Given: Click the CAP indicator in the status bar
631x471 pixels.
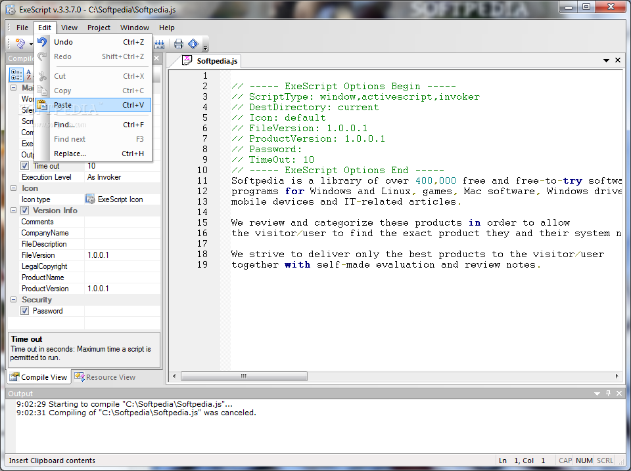Looking at the screenshot, I should (565, 461).
